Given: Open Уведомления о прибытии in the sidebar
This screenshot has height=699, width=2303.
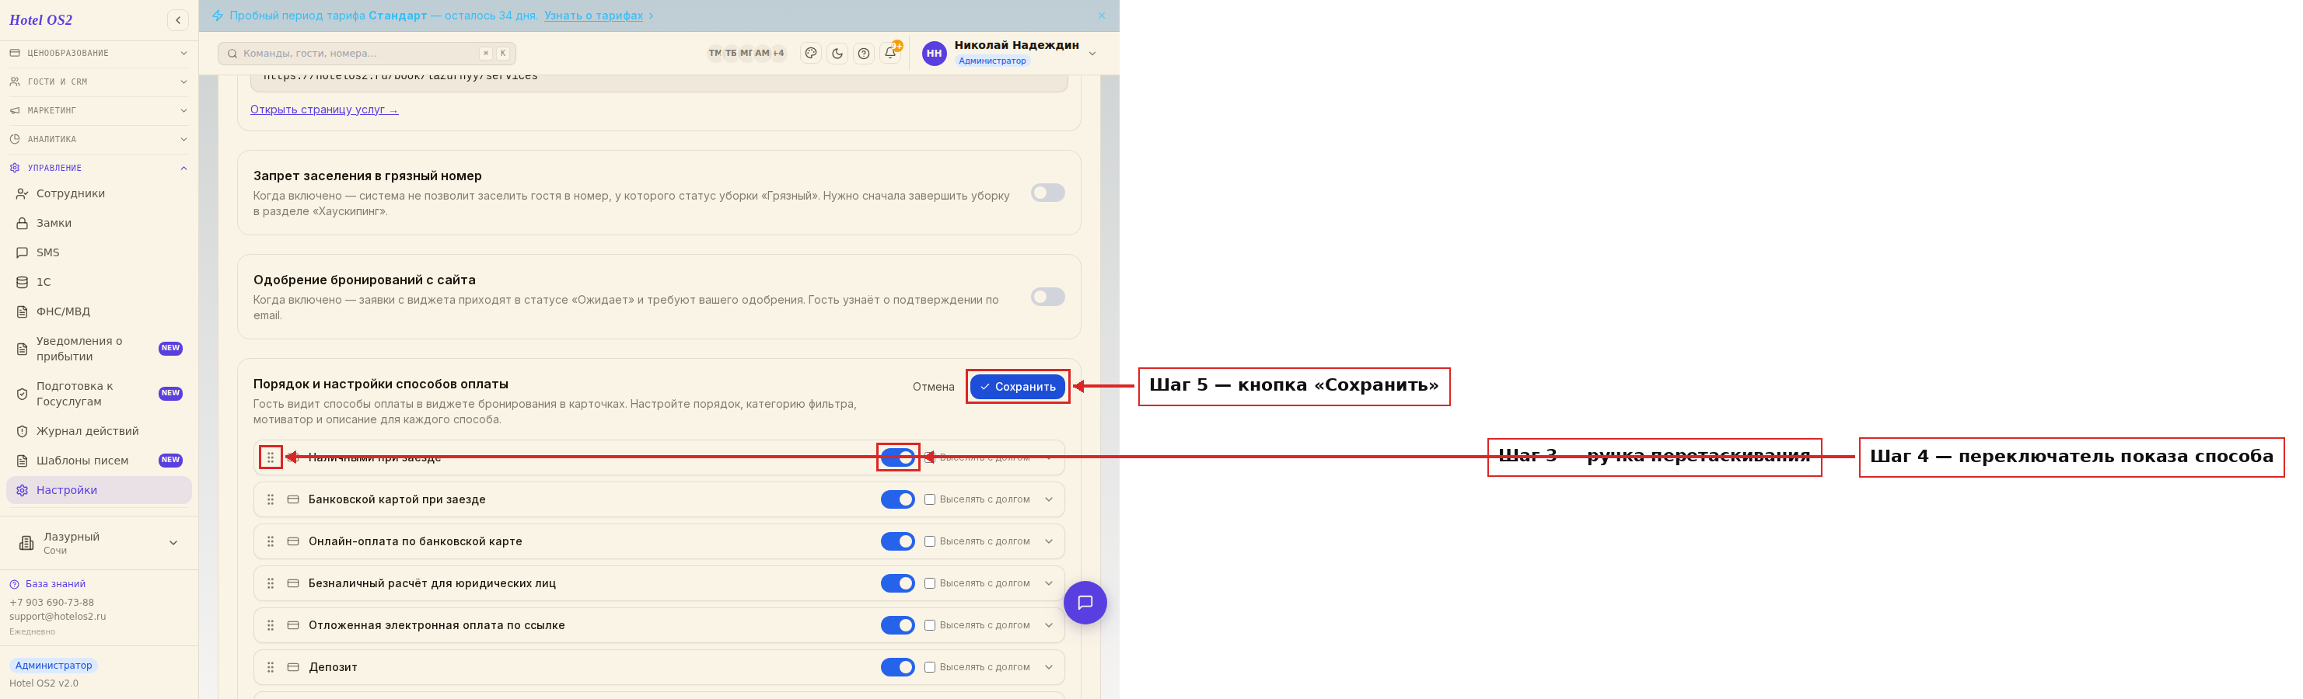Looking at the screenshot, I should [98, 349].
